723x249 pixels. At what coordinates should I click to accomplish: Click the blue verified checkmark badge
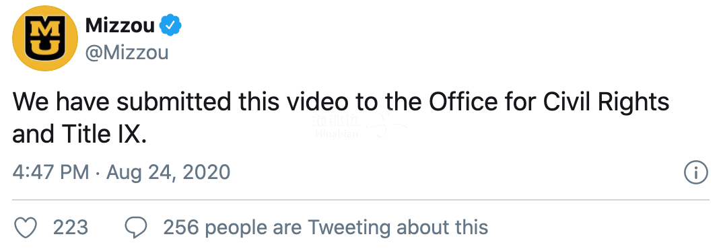pos(170,26)
